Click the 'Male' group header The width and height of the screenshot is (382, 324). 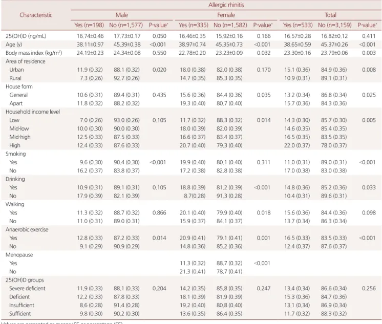(x=121, y=15)
